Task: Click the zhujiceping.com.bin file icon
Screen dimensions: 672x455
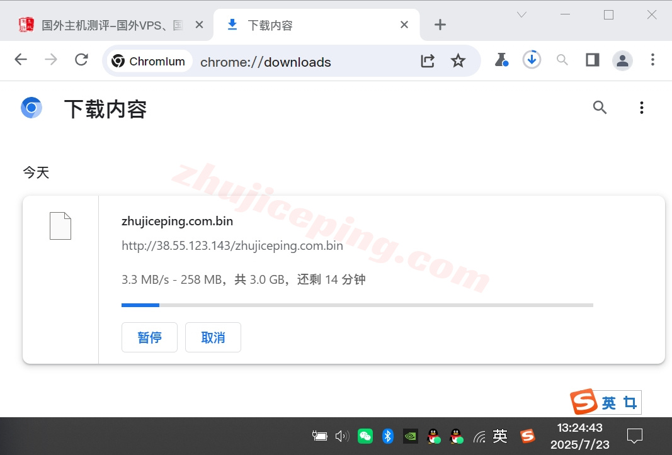Action: click(60, 226)
